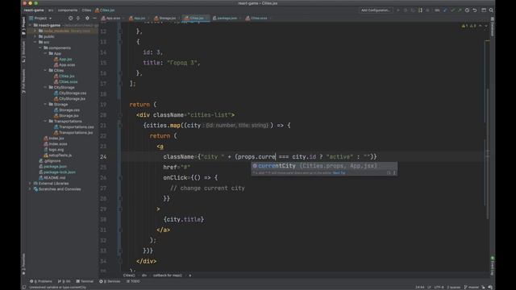
Task: Select Scratches and Consoles node
Action: tap(57, 189)
